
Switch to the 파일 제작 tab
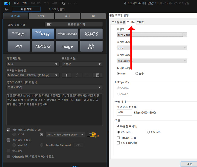(x=26, y=9)
